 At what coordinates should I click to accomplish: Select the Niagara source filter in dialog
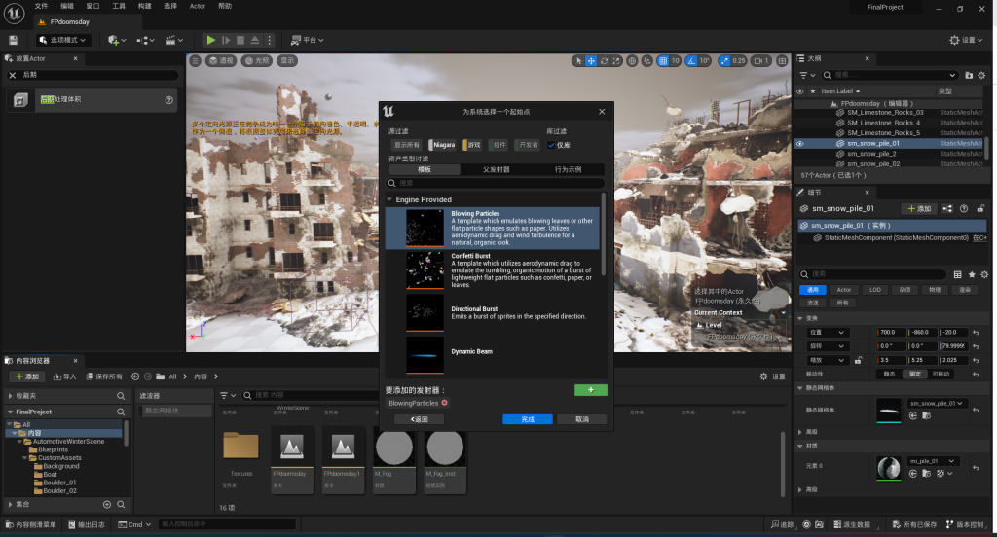(x=442, y=145)
